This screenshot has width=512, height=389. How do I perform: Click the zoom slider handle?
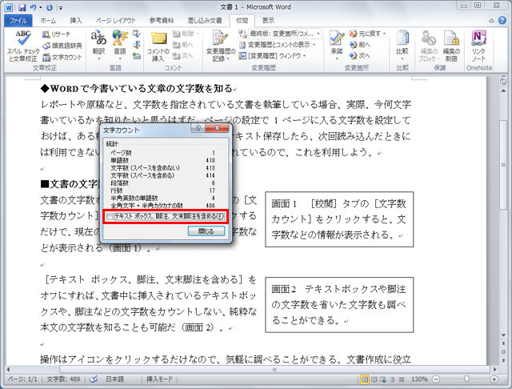tap(466, 379)
